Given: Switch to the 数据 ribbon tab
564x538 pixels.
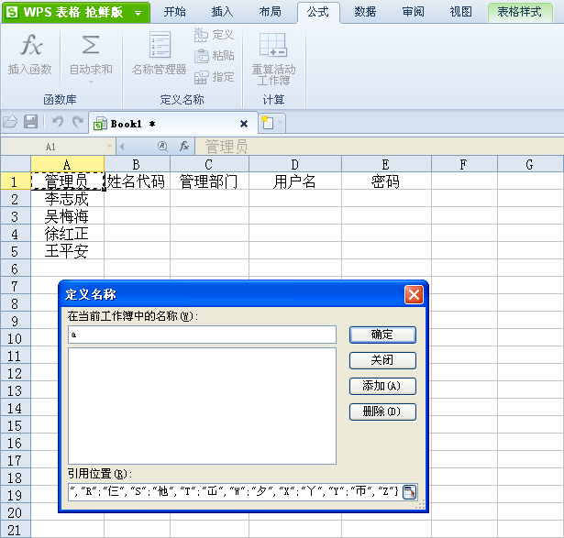Looking at the screenshot, I should 365,12.
